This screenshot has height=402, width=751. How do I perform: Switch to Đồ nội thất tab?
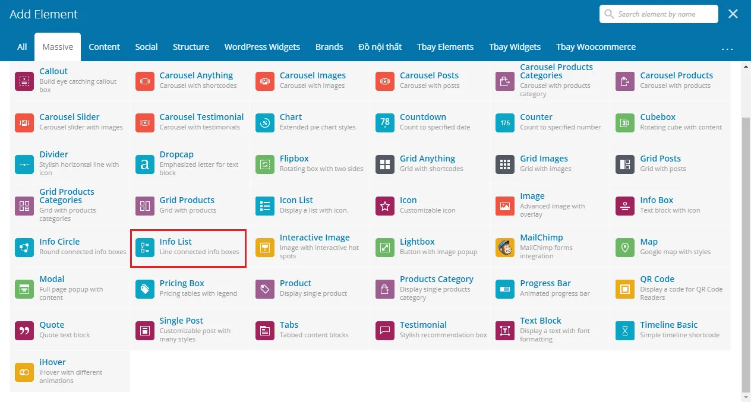pyautogui.click(x=380, y=47)
